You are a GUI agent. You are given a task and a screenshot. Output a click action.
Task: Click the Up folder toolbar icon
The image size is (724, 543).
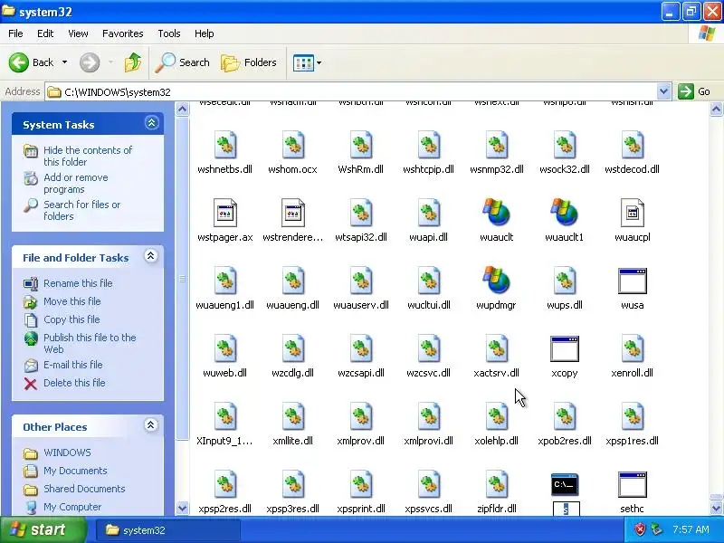(133, 62)
